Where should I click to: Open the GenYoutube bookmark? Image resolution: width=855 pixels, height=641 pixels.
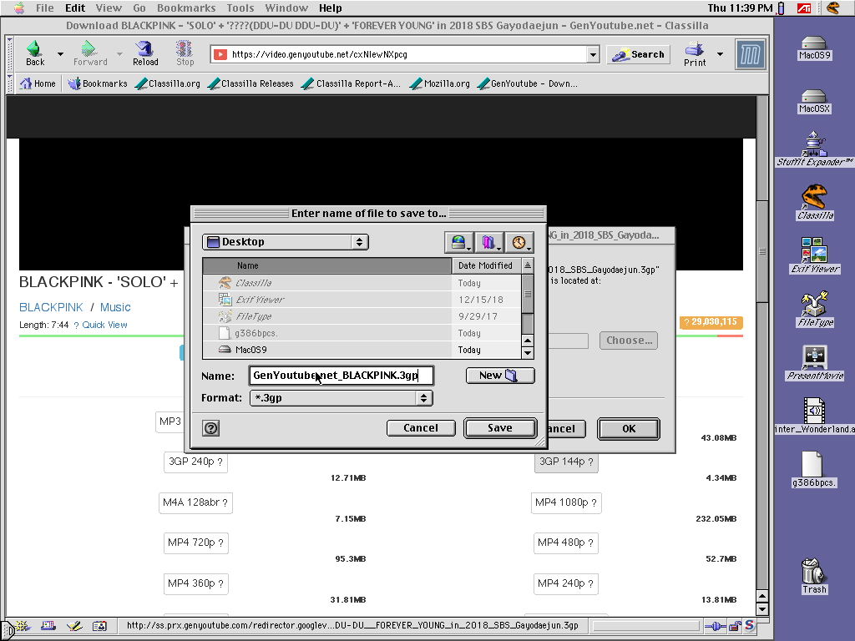[x=528, y=83]
